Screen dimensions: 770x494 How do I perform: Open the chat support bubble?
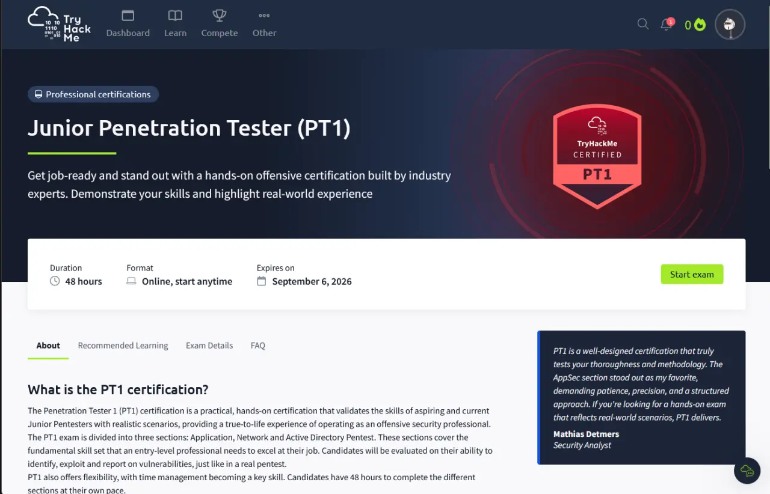[747, 470]
